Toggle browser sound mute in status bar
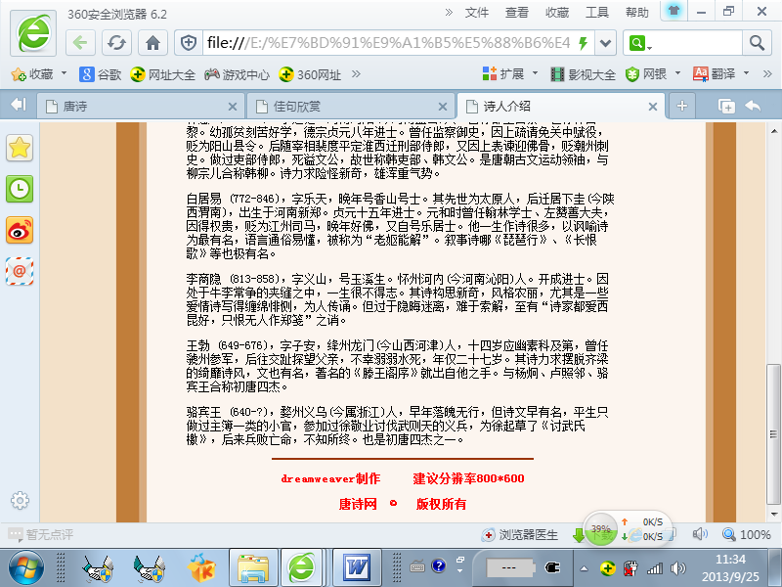Screen dimensions: 782x587 (x=699, y=534)
